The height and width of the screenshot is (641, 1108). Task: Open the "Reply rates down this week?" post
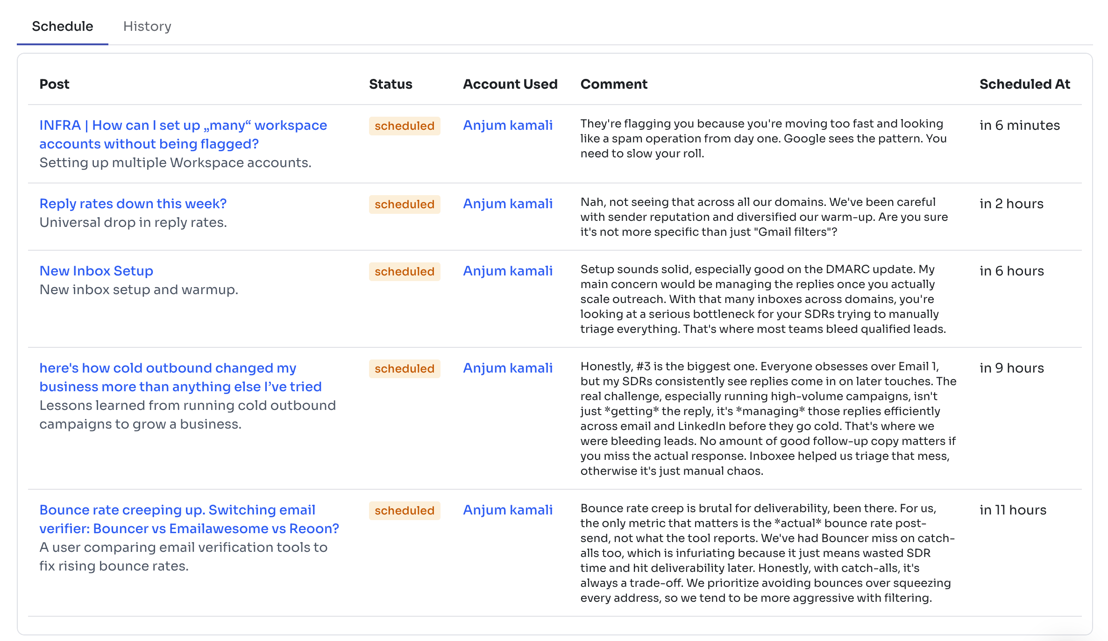tap(133, 204)
